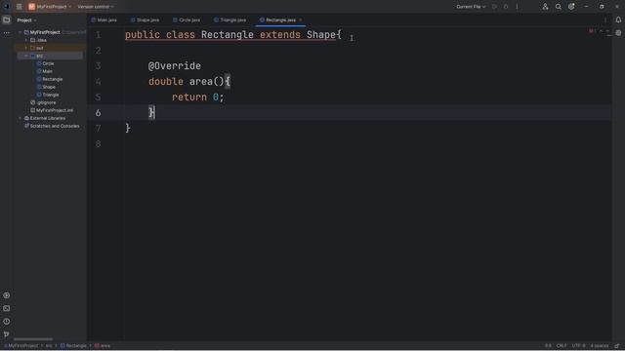Viewport: 625px width, 351px height.
Task: Click Rectangle in breadcrumb bar
Action: 73,346
